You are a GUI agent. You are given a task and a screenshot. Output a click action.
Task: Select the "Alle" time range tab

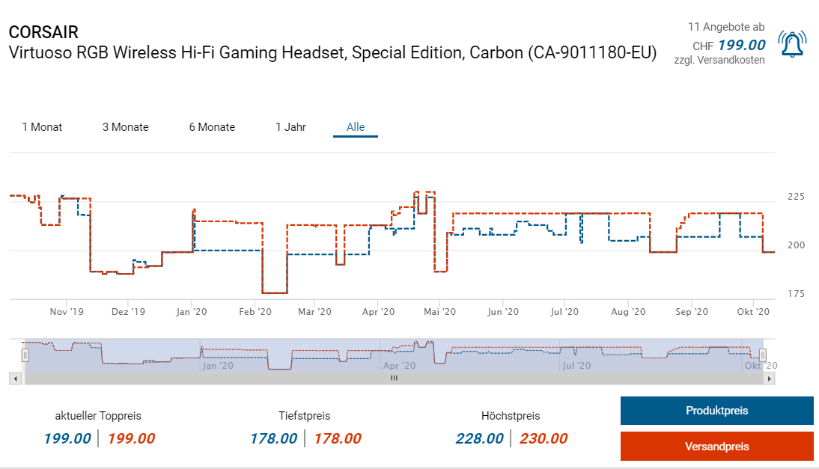click(x=356, y=127)
